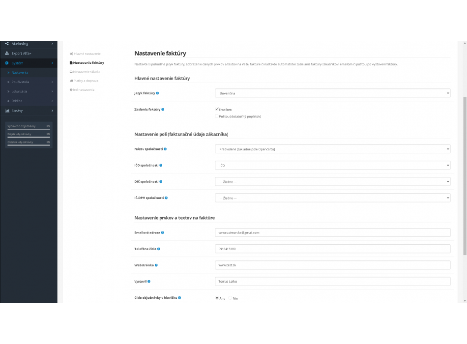Expand the Údržba submenu chevron
The height and width of the screenshot is (344, 467).
pyautogui.click(x=53, y=101)
